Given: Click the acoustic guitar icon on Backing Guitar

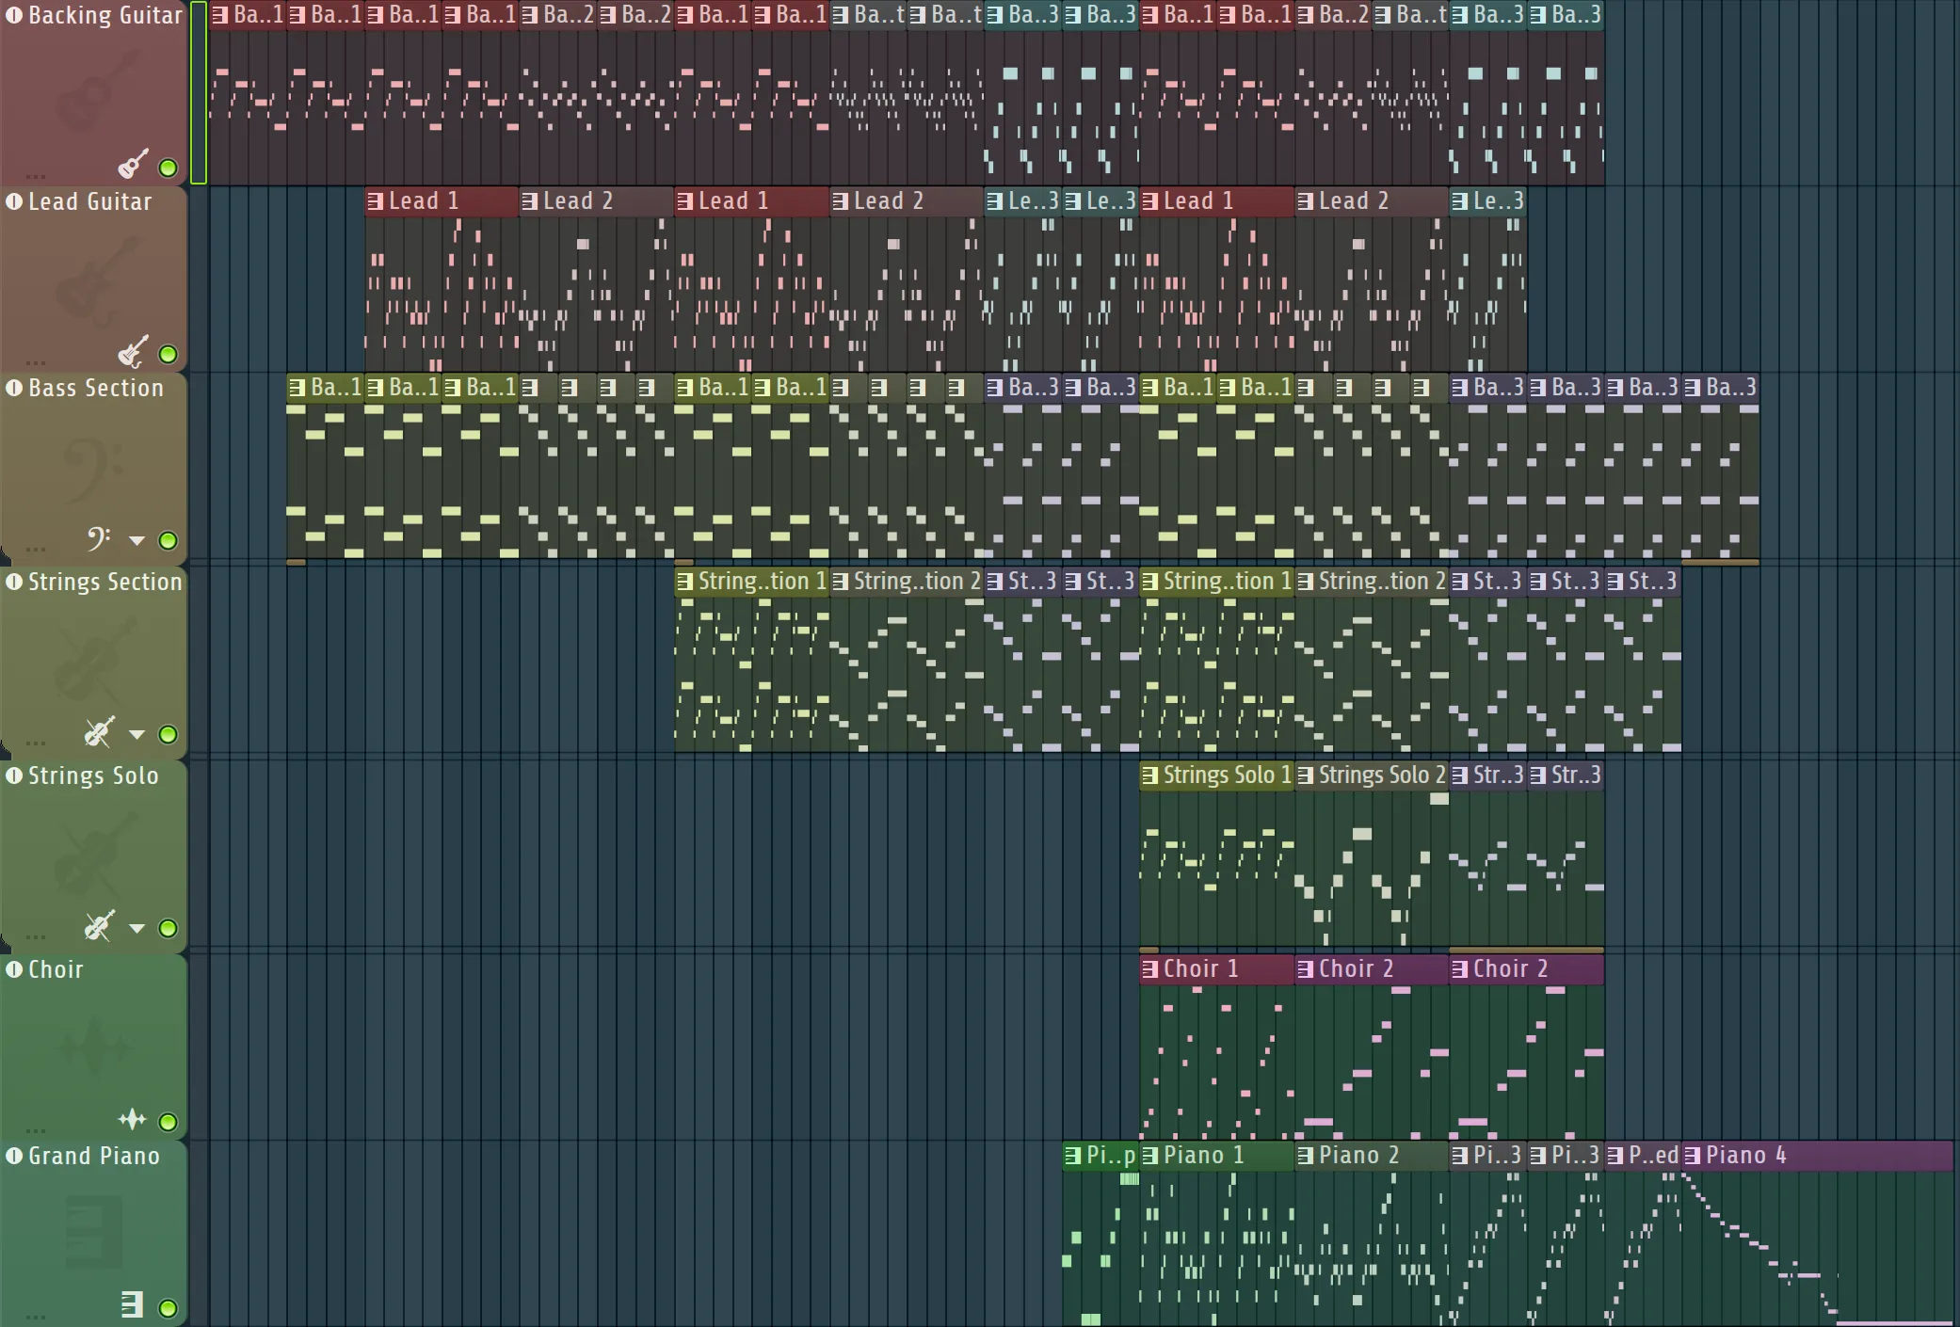Looking at the screenshot, I should [133, 165].
